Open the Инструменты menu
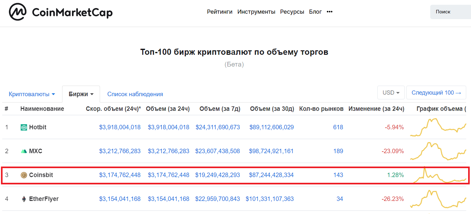The height and width of the screenshot is (214, 471). click(256, 12)
